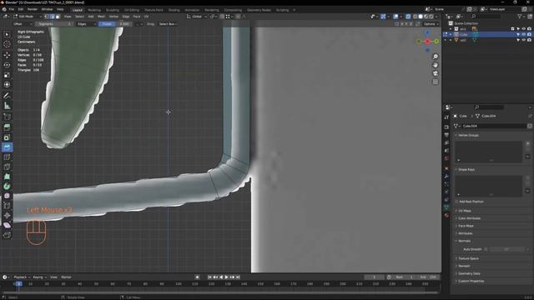Switch perspective/orthographic grid icon

pos(436,82)
